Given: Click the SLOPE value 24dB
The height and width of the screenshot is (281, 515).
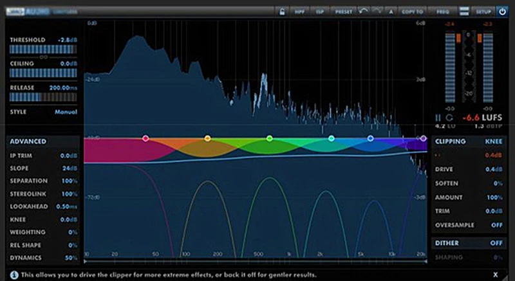Looking at the screenshot, I should pos(70,168).
